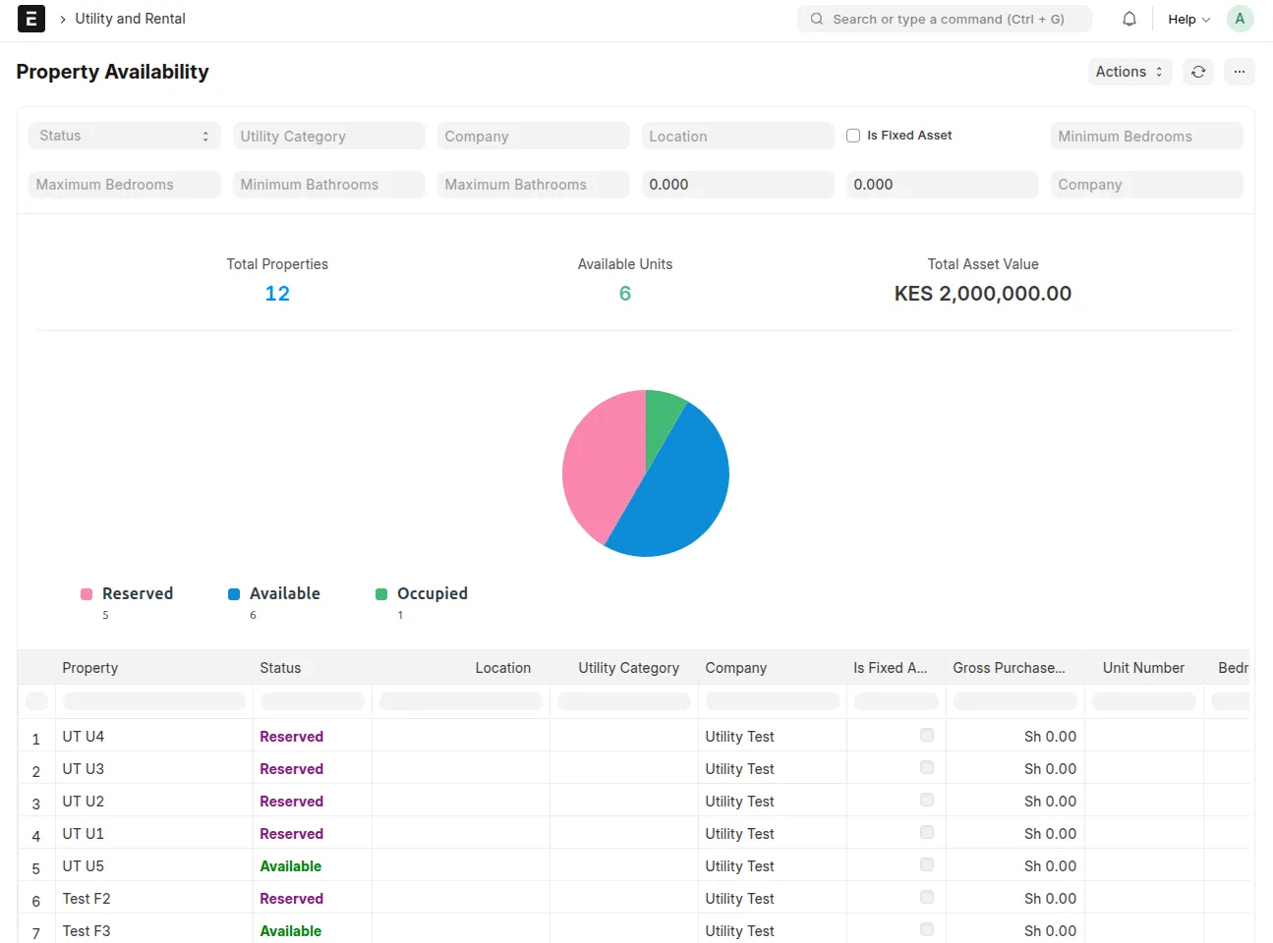Screen dimensions: 1273x943
Task: Click the search or command bar
Action: tap(945, 19)
